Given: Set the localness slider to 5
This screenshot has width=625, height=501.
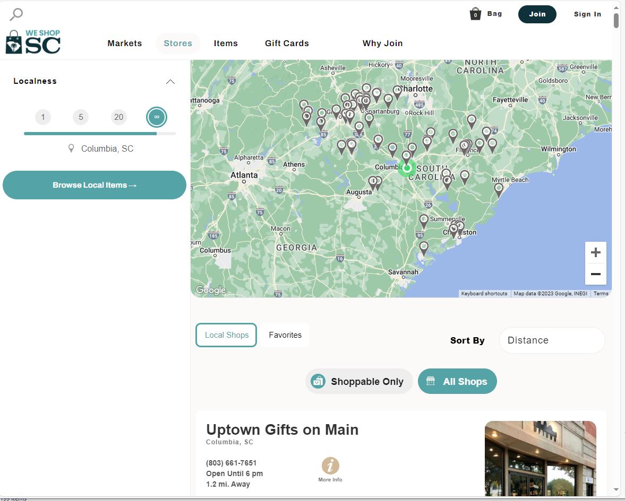Looking at the screenshot, I should pyautogui.click(x=80, y=117).
